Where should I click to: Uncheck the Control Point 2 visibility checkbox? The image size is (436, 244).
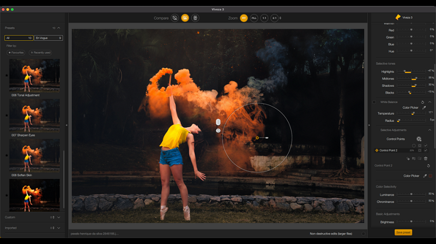pos(426,151)
